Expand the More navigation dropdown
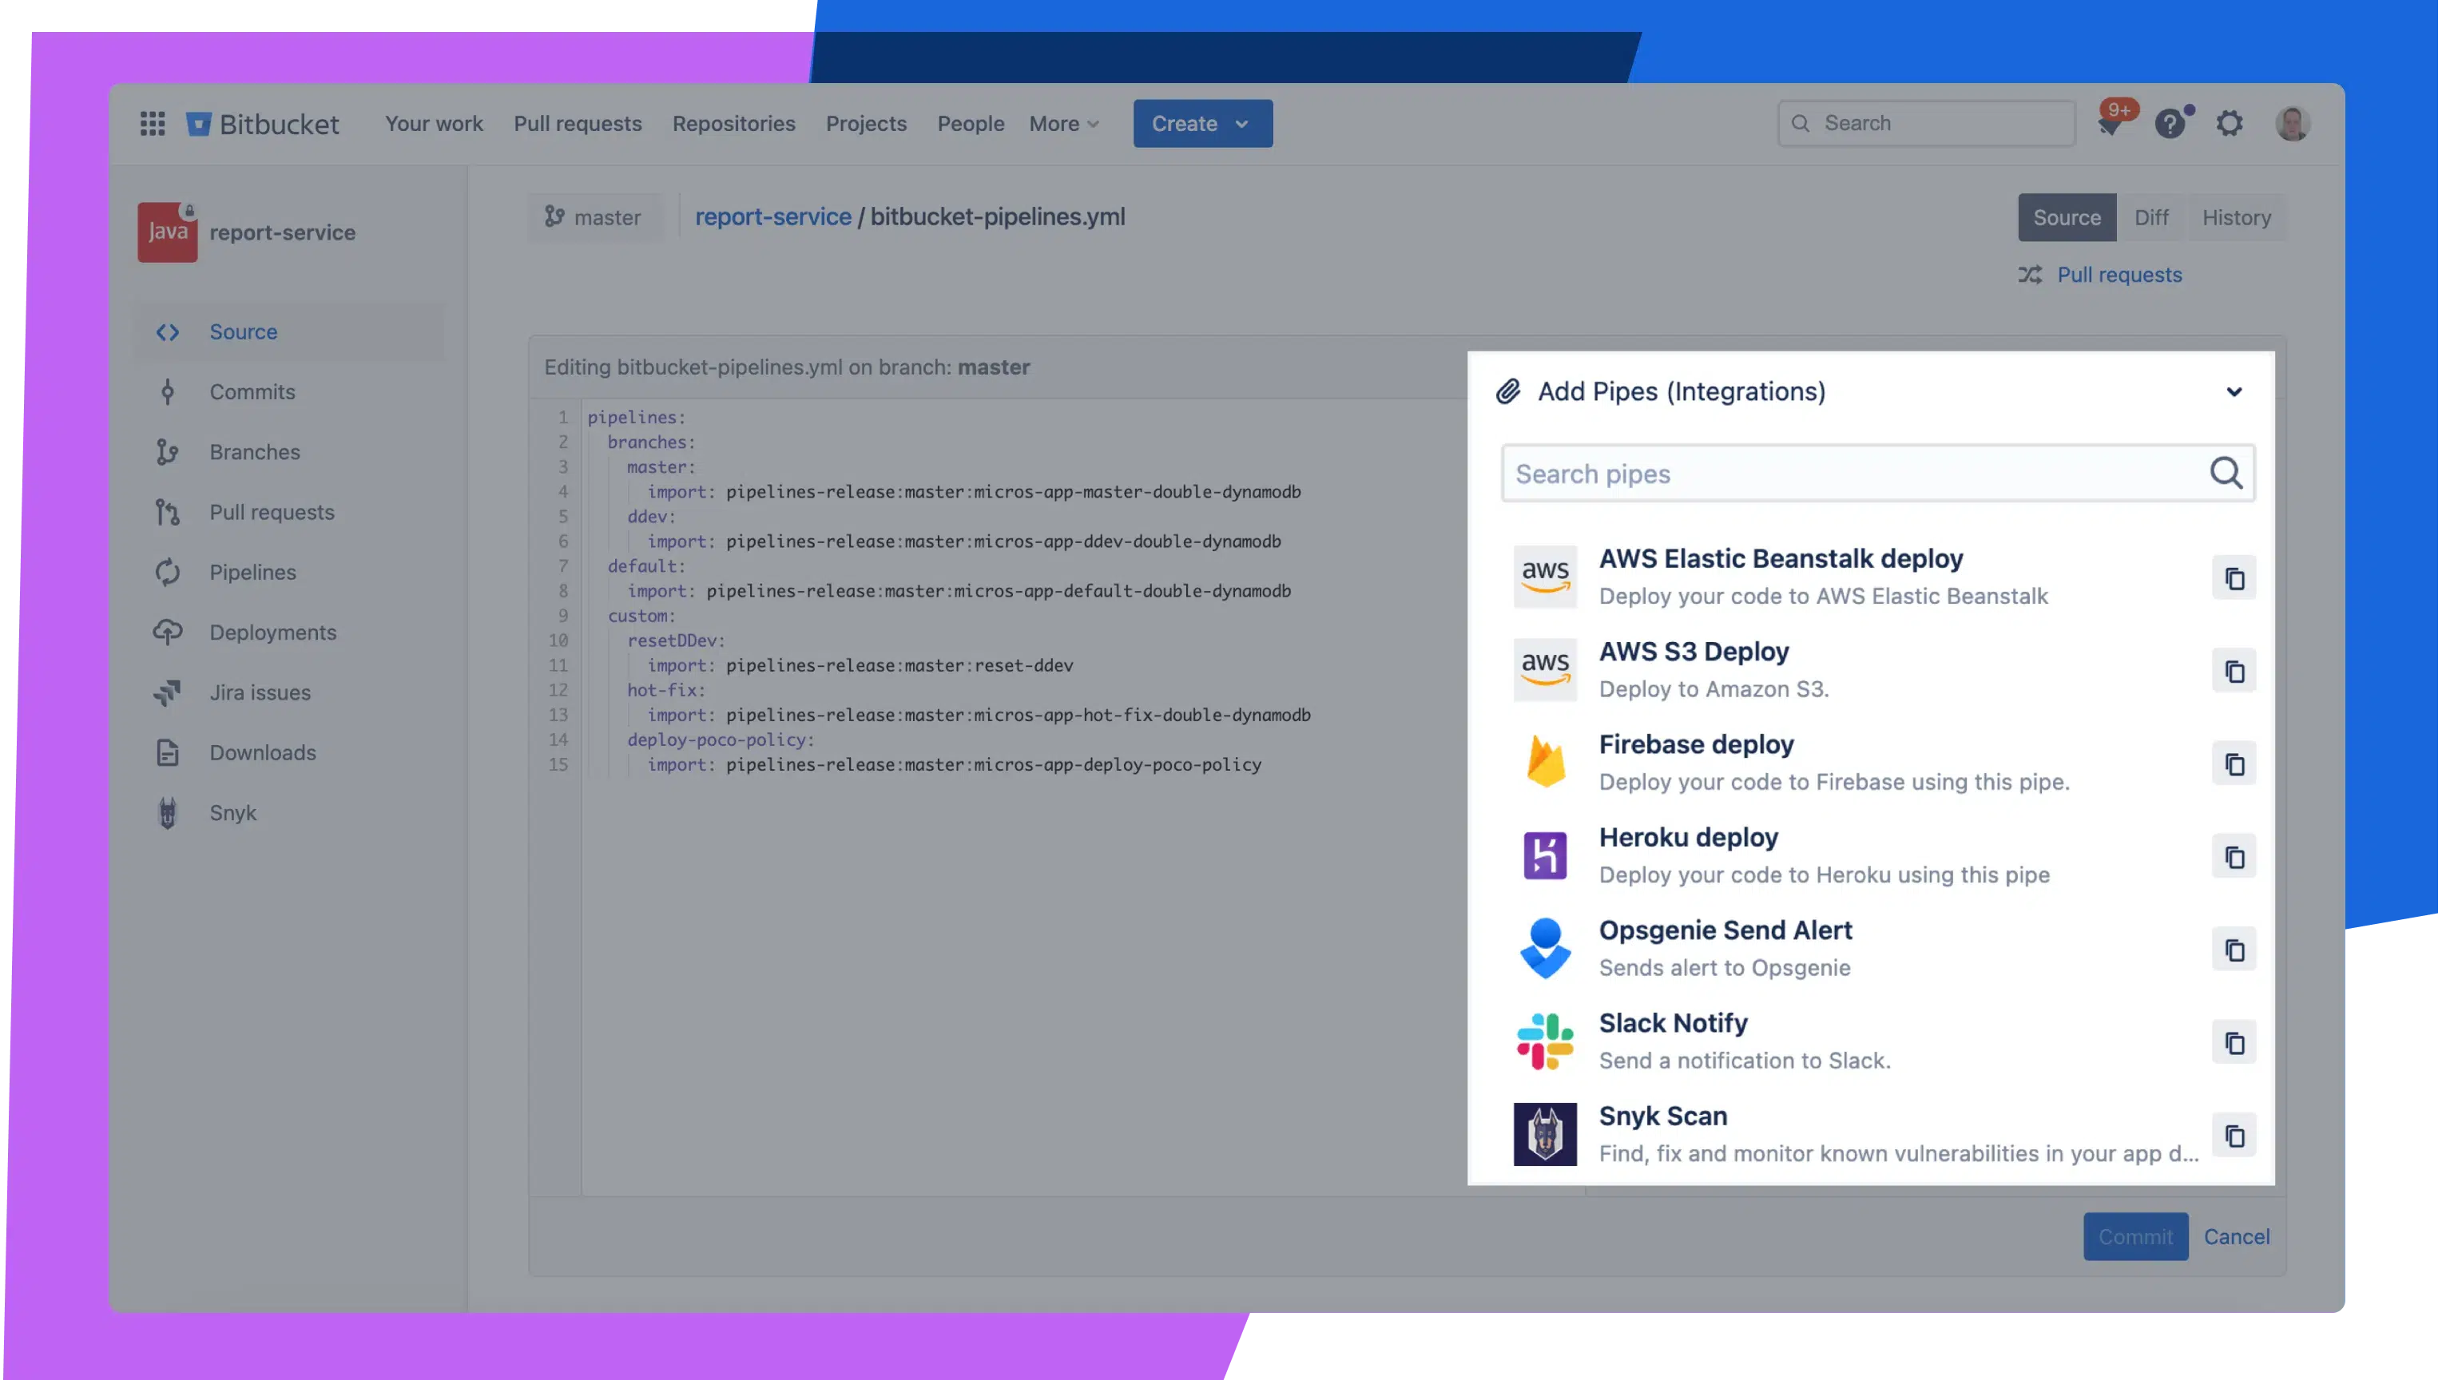This screenshot has width=2454, height=1380. pyautogui.click(x=1064, y=124)
